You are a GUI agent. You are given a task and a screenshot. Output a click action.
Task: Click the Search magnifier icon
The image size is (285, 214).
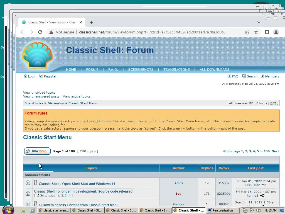(x=244, y=76)
